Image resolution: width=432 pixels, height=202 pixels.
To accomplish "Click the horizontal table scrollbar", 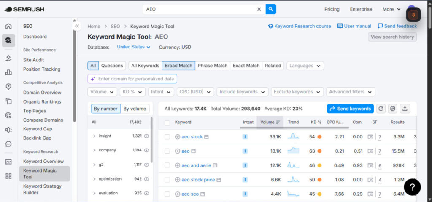I will pyautogui.click(x=294, y=128).
